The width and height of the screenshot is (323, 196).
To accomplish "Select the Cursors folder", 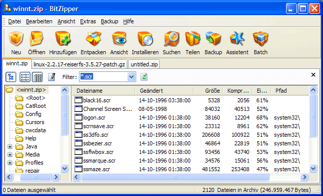I will 34,122.
